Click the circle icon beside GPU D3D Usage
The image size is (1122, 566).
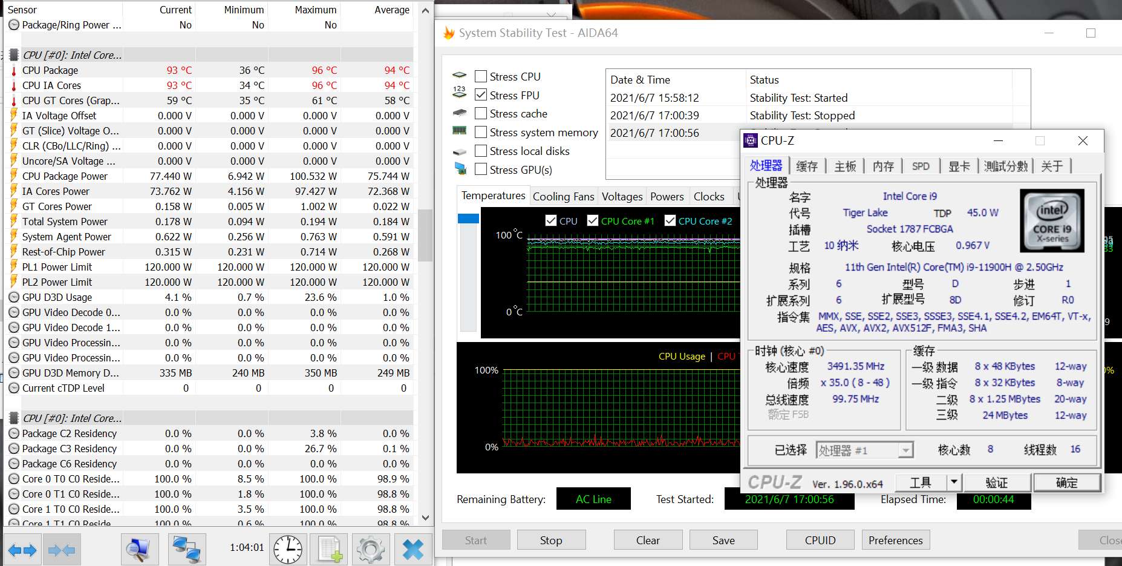click(14, 297)
